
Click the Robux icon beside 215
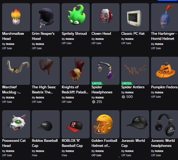tap(94, 102)
